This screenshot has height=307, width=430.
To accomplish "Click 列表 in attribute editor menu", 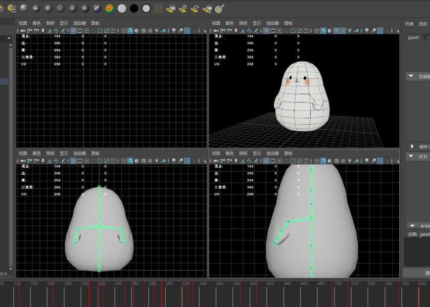I will point(409,24).
